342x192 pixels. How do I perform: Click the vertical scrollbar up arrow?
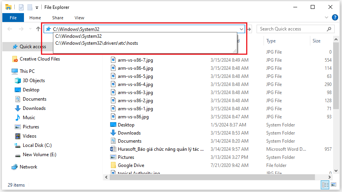point(336,39)
